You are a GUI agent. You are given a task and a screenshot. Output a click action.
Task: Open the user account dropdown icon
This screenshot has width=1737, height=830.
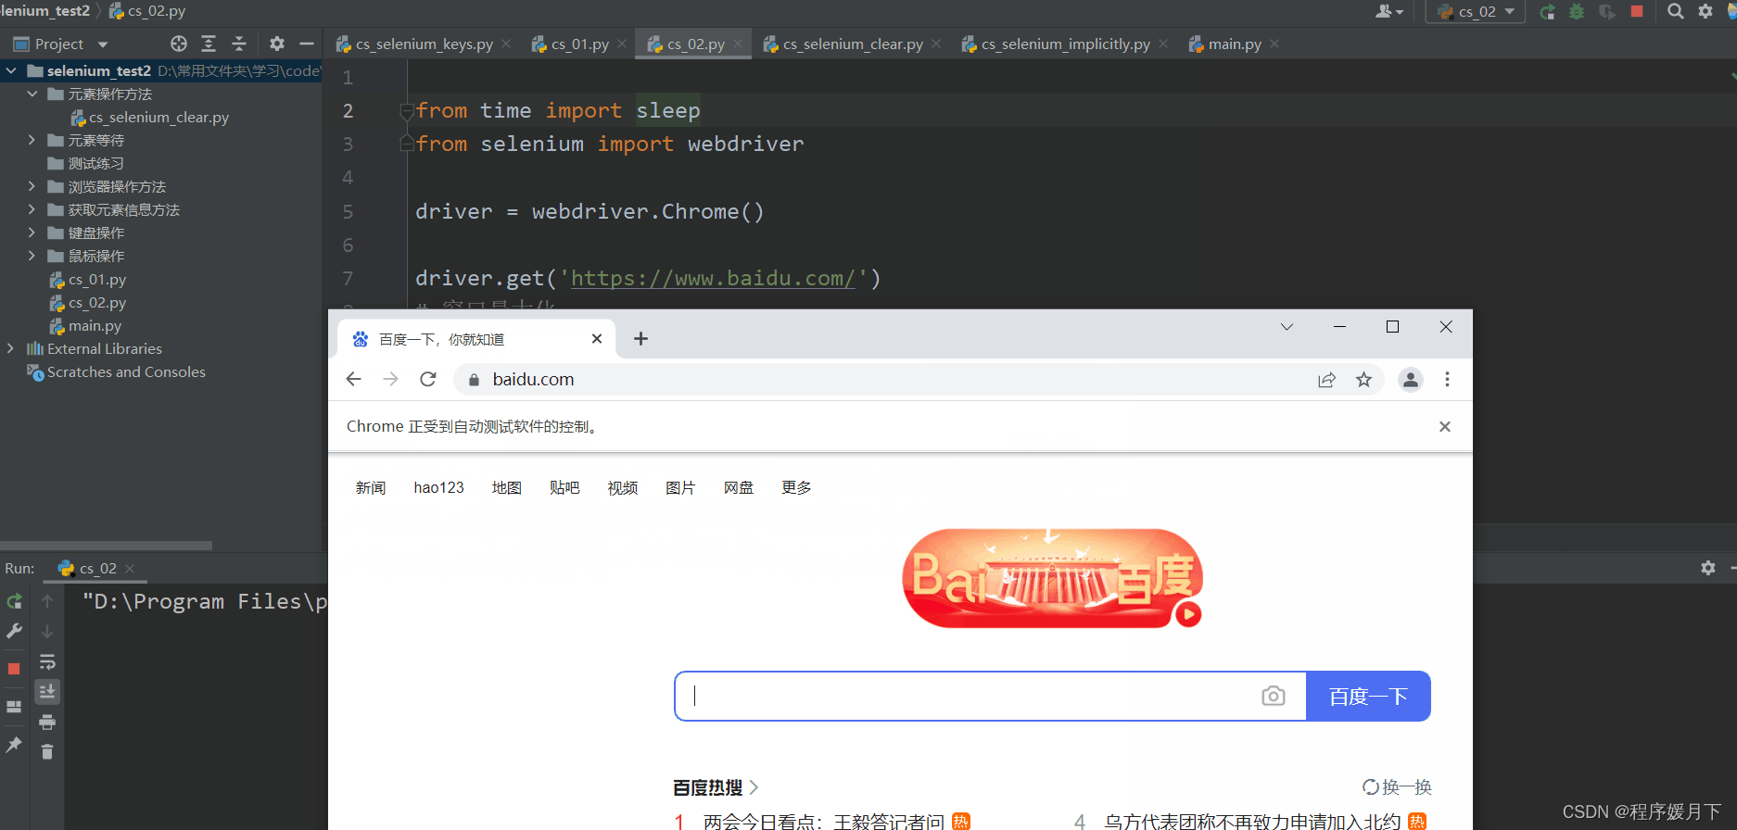click(1388, 11)
